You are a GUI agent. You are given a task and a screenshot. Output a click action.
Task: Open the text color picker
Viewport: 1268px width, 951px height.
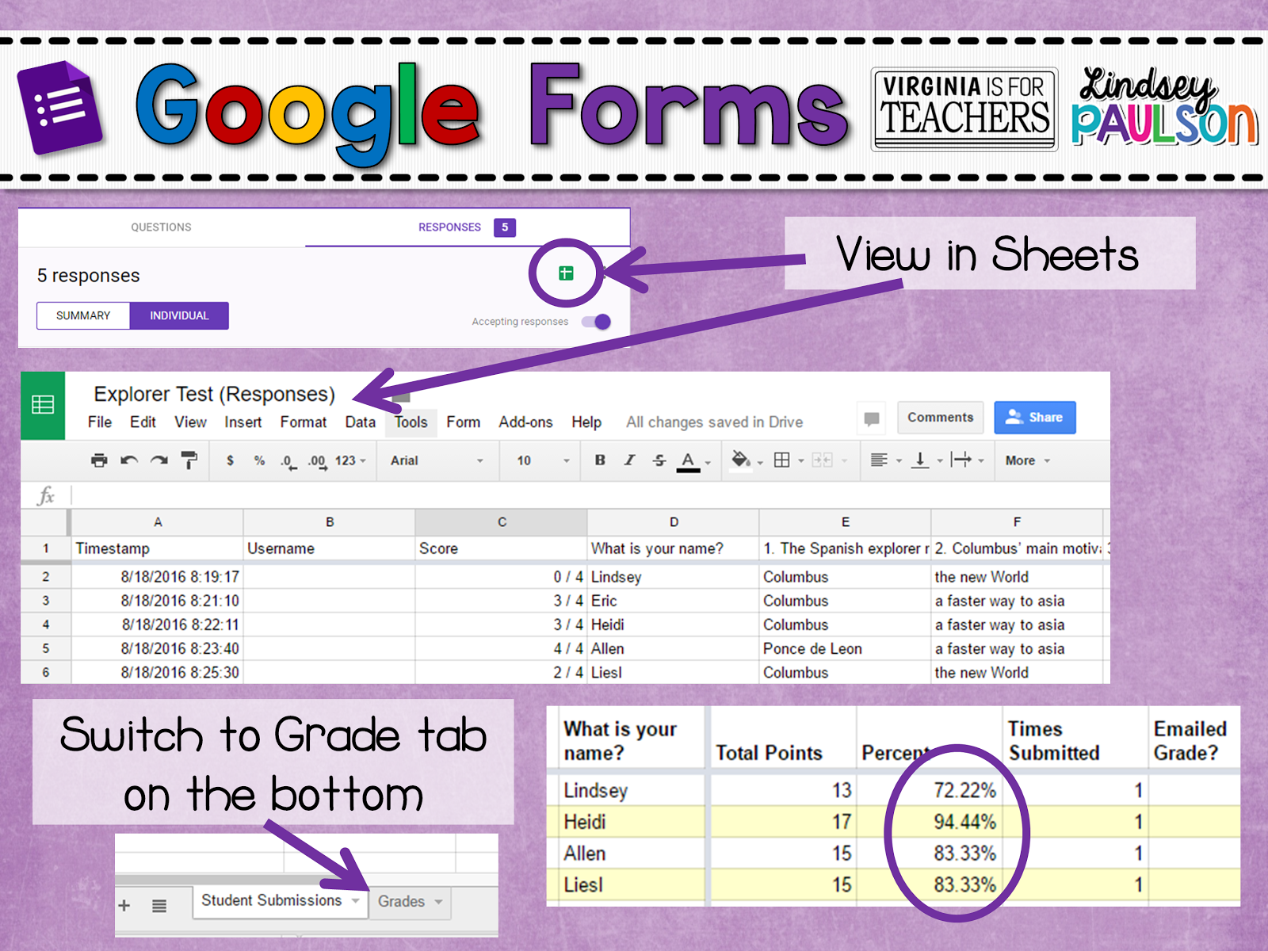[693, 461]
